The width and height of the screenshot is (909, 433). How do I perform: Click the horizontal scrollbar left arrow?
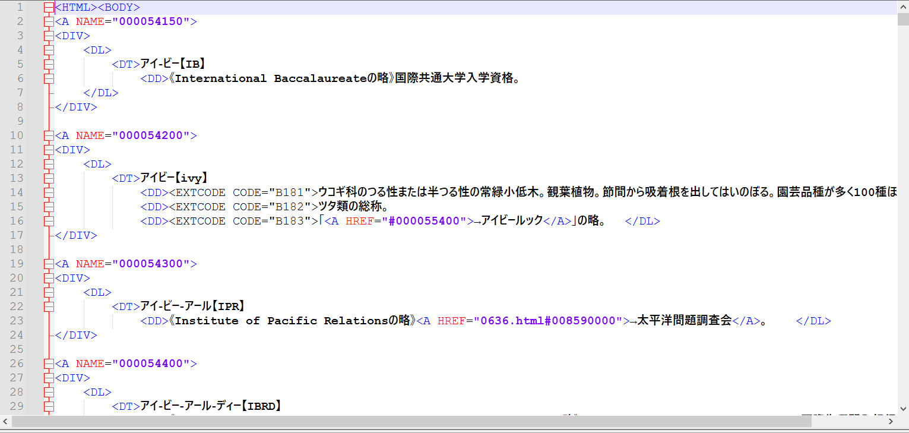5,421
